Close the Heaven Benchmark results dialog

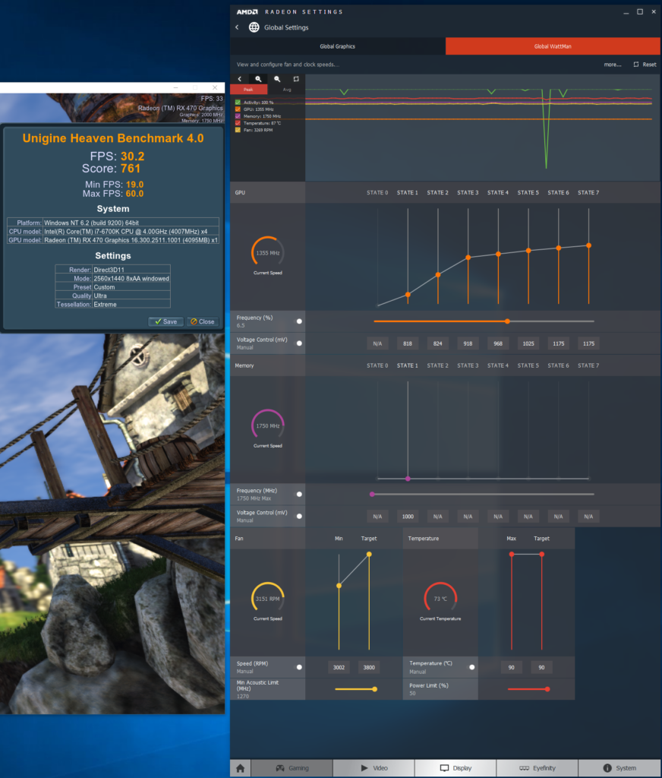(x=203, y=321)
